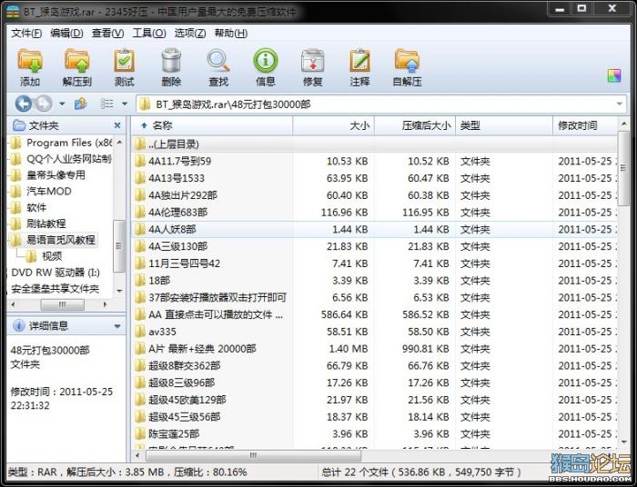The image size is (637, 487).
Task: Click folder tree horizontal scrollbar thumb
Action: pyautogui.click(x=63, y=304)
